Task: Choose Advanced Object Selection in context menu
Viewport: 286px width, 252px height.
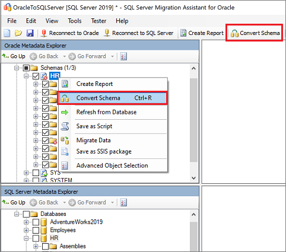Action: (113, 165)
